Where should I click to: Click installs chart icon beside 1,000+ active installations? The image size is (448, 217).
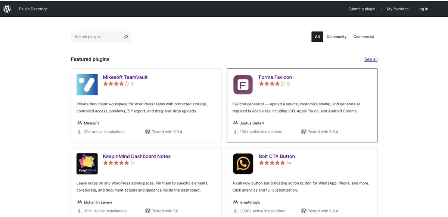pyautogui.click(x=236, y=211)
